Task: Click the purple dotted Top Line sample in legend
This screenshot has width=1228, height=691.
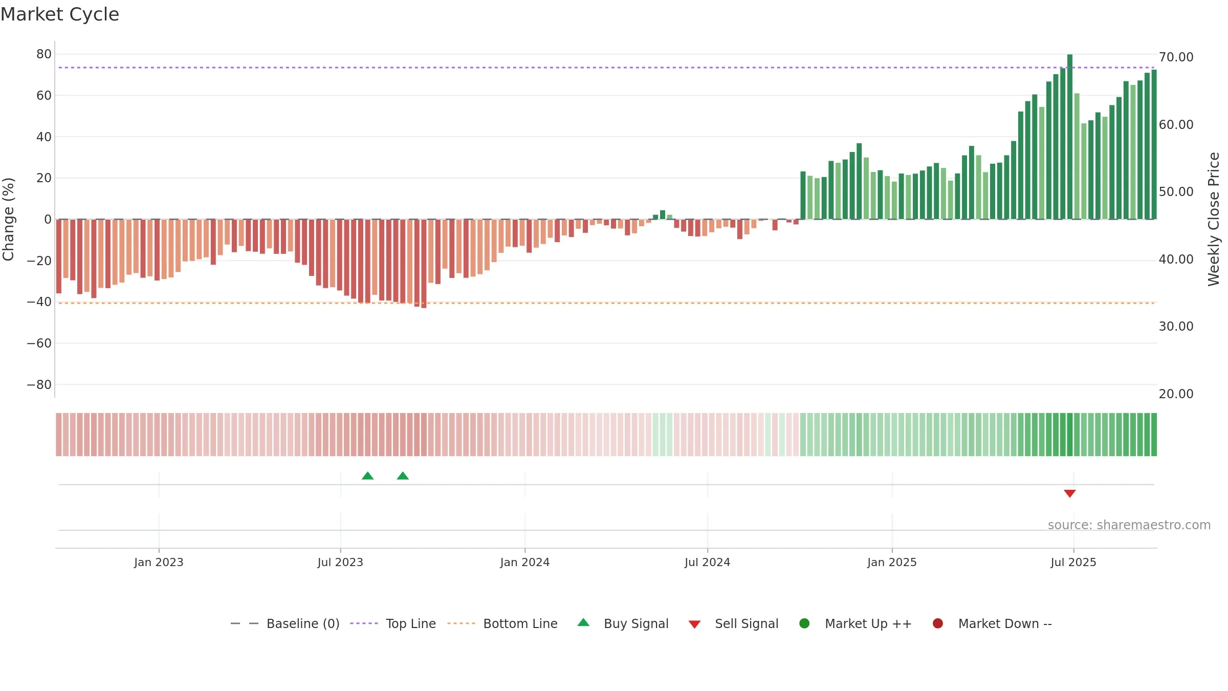Action: pyautogui.click(x=364, y=623)
